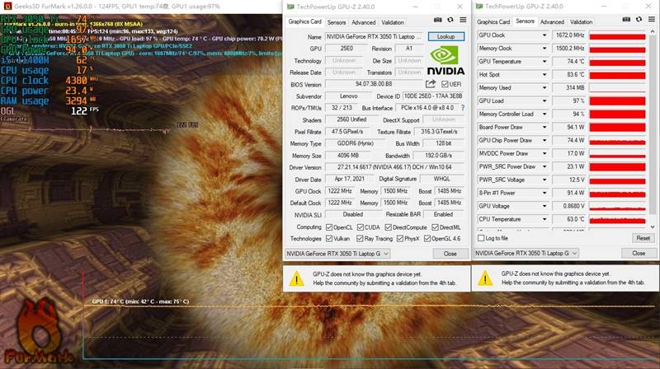
Task: Click left GPU-Z title bar app icon
Action: tap(290, 7)
